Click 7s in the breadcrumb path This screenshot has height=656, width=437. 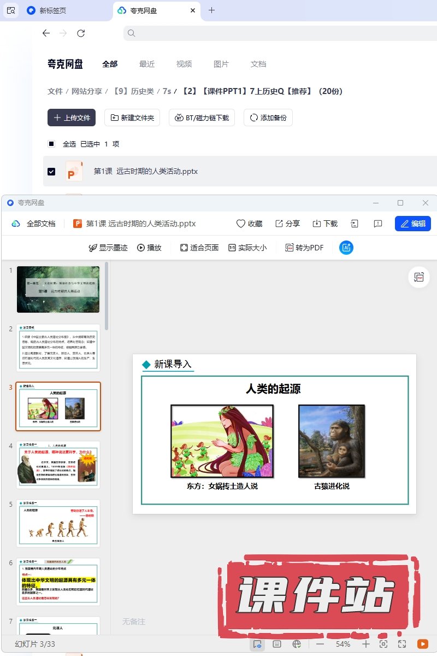(167, 91)
